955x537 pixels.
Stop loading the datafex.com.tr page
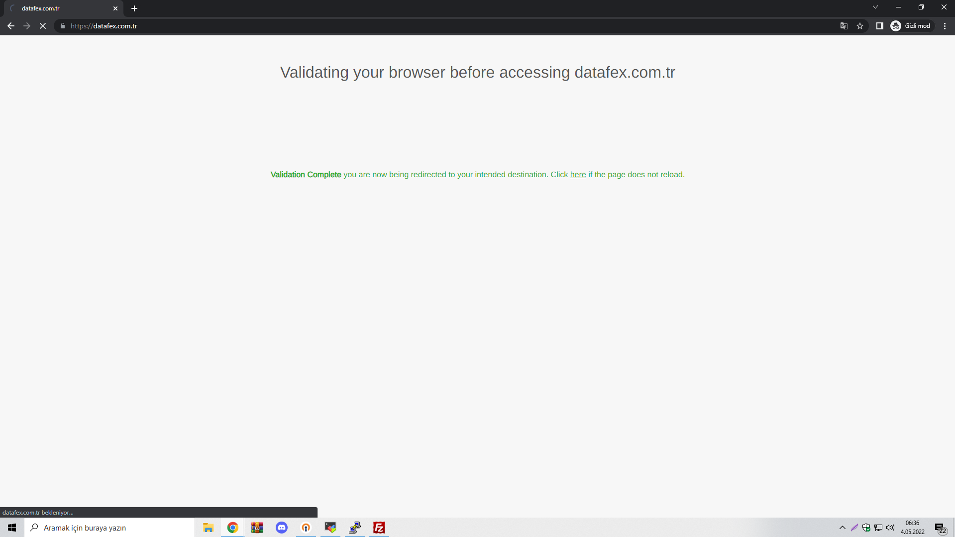point(43,26)
